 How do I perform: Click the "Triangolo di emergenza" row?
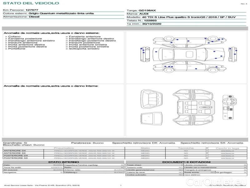(x=215, y=170)
